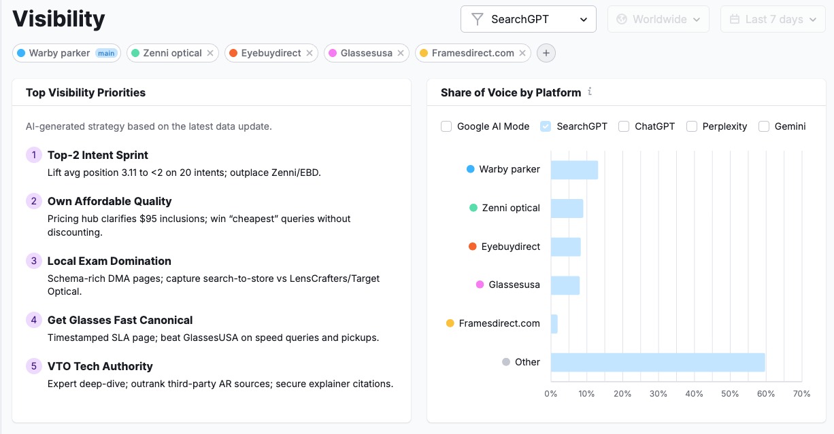The image size is (834, 434).
Task: Select the Warby parker main tag
Action: 67,53
